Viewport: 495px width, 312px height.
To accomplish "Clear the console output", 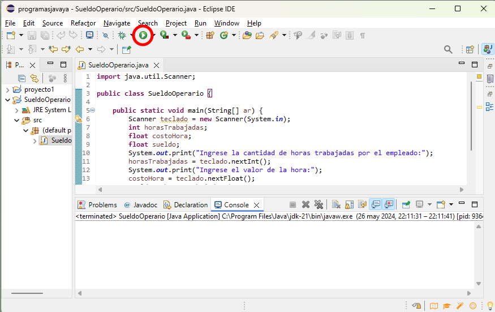I will pyautogui.click(x=335, y=204).
